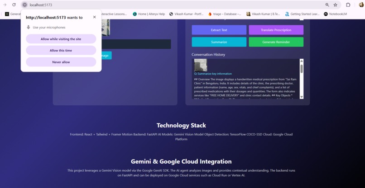
Task: Click the Extract Text button
Action: (x=219, y=30)
